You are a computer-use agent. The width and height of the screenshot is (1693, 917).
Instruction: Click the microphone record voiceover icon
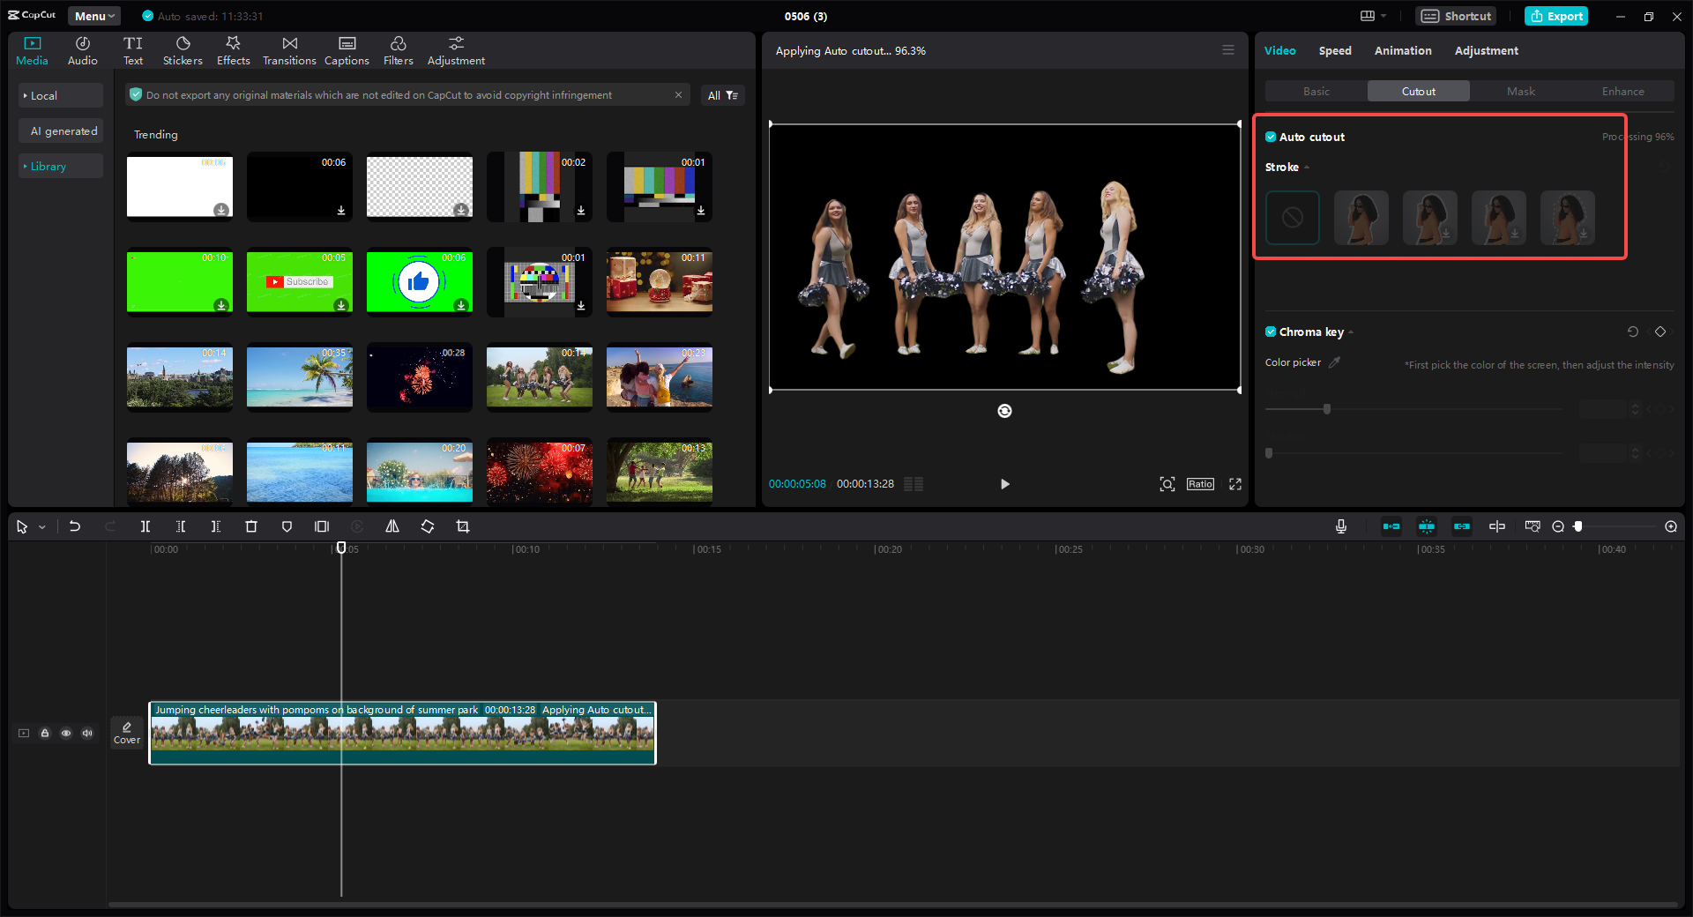pyautogui.click(x=1340, y=526)
